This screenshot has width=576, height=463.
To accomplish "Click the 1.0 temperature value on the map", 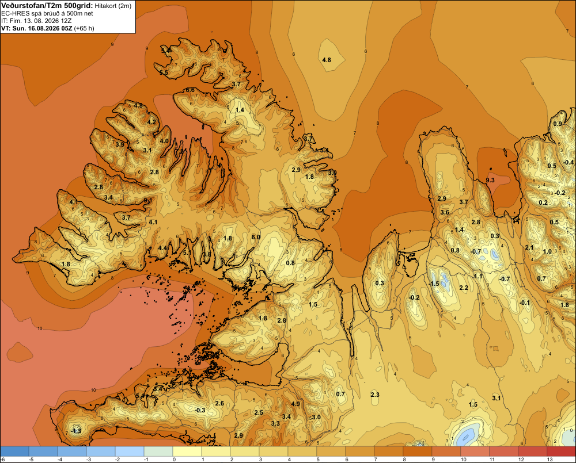I will 547,252.
